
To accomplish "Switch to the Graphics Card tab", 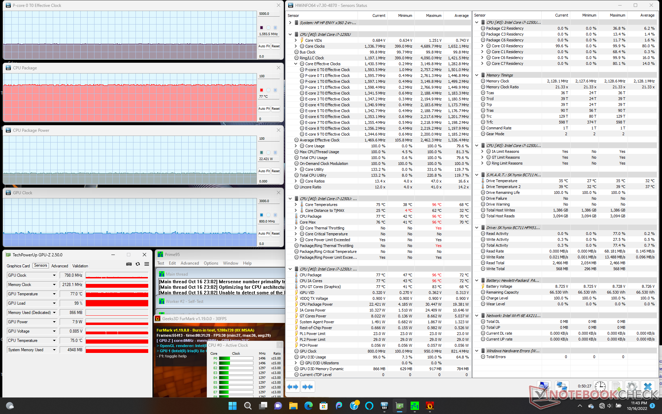I will (18, 266).
